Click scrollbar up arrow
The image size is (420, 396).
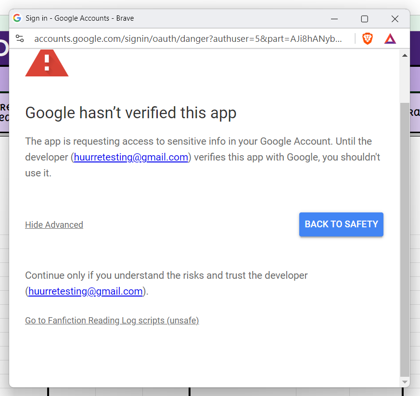[405, 55]
